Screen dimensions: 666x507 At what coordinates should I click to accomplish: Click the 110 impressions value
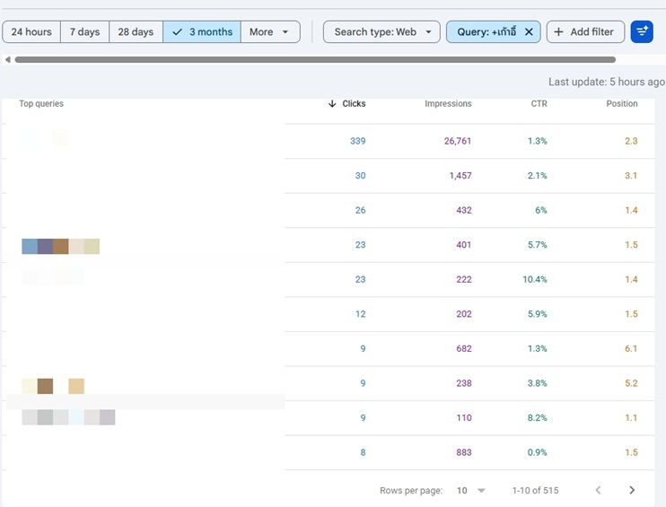tap(464, 418)
